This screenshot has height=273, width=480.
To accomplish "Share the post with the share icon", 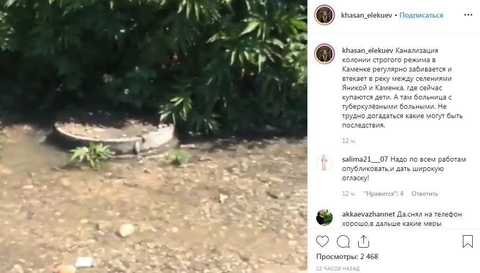I will click(364, 241).
